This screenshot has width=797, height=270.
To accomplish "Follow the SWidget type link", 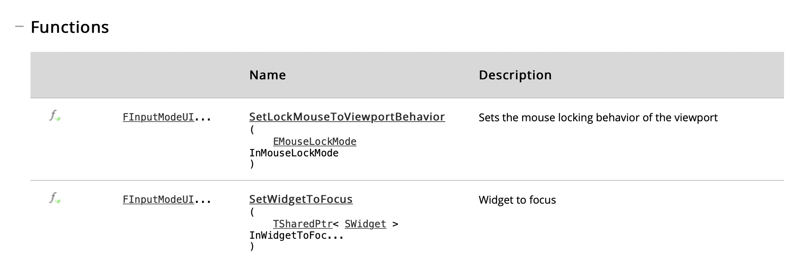I will [x=365, y=224].
